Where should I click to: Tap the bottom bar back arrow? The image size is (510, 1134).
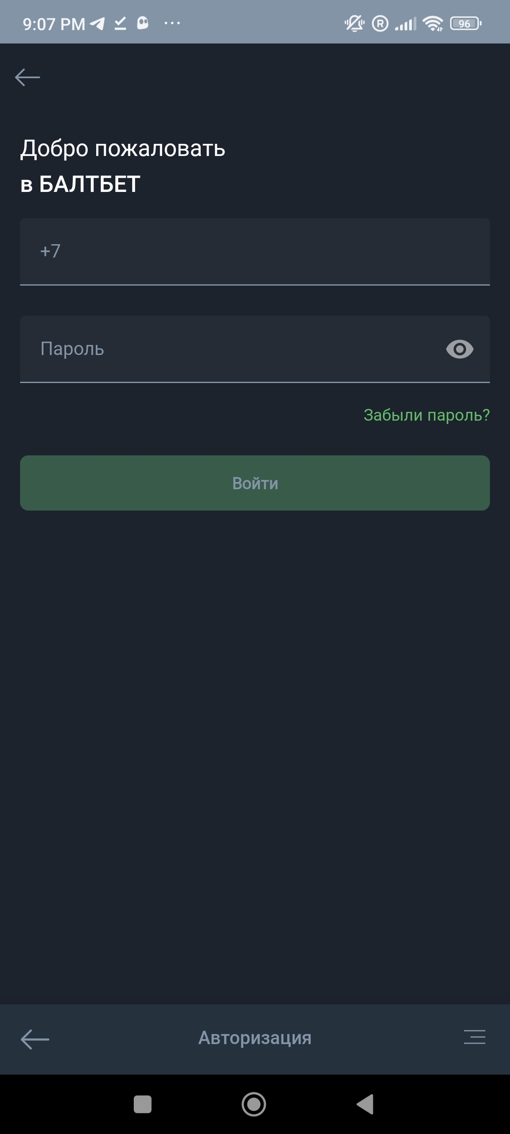coord(35,1039)
